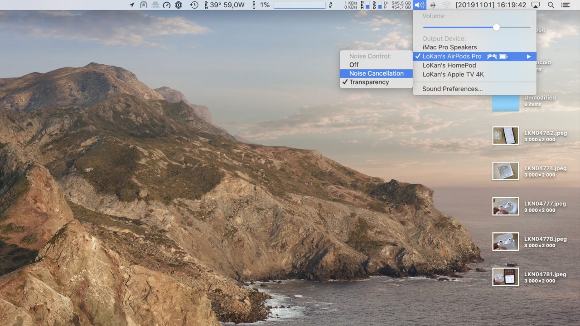Open the Wi-Fi status menu
580x326 pixels.
(447, 5)
